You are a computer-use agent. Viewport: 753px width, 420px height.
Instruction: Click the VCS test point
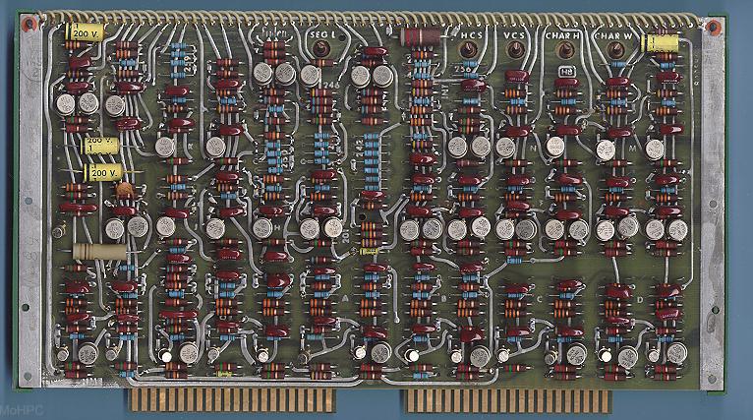tap(515, 48)
